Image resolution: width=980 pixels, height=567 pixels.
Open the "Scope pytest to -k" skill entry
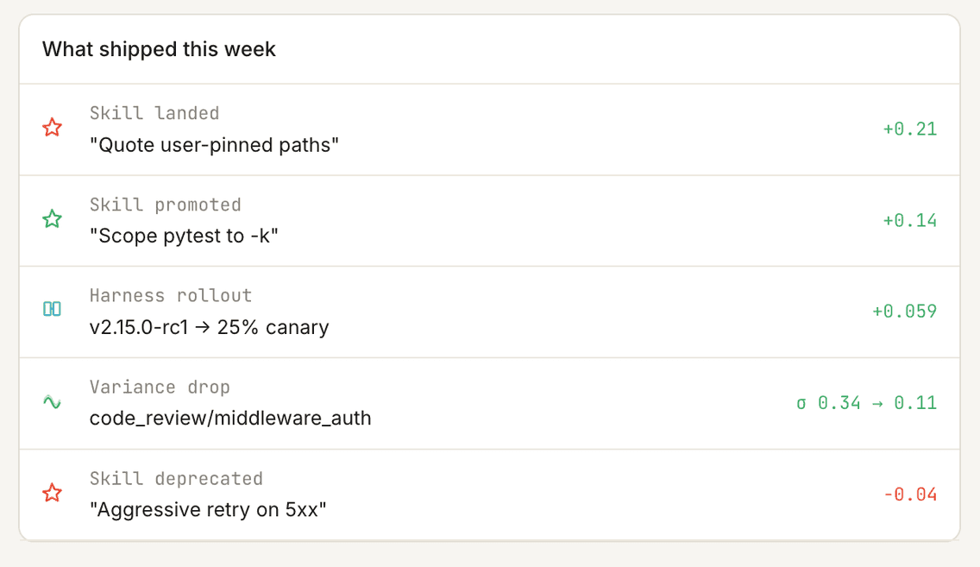[184, 236]
